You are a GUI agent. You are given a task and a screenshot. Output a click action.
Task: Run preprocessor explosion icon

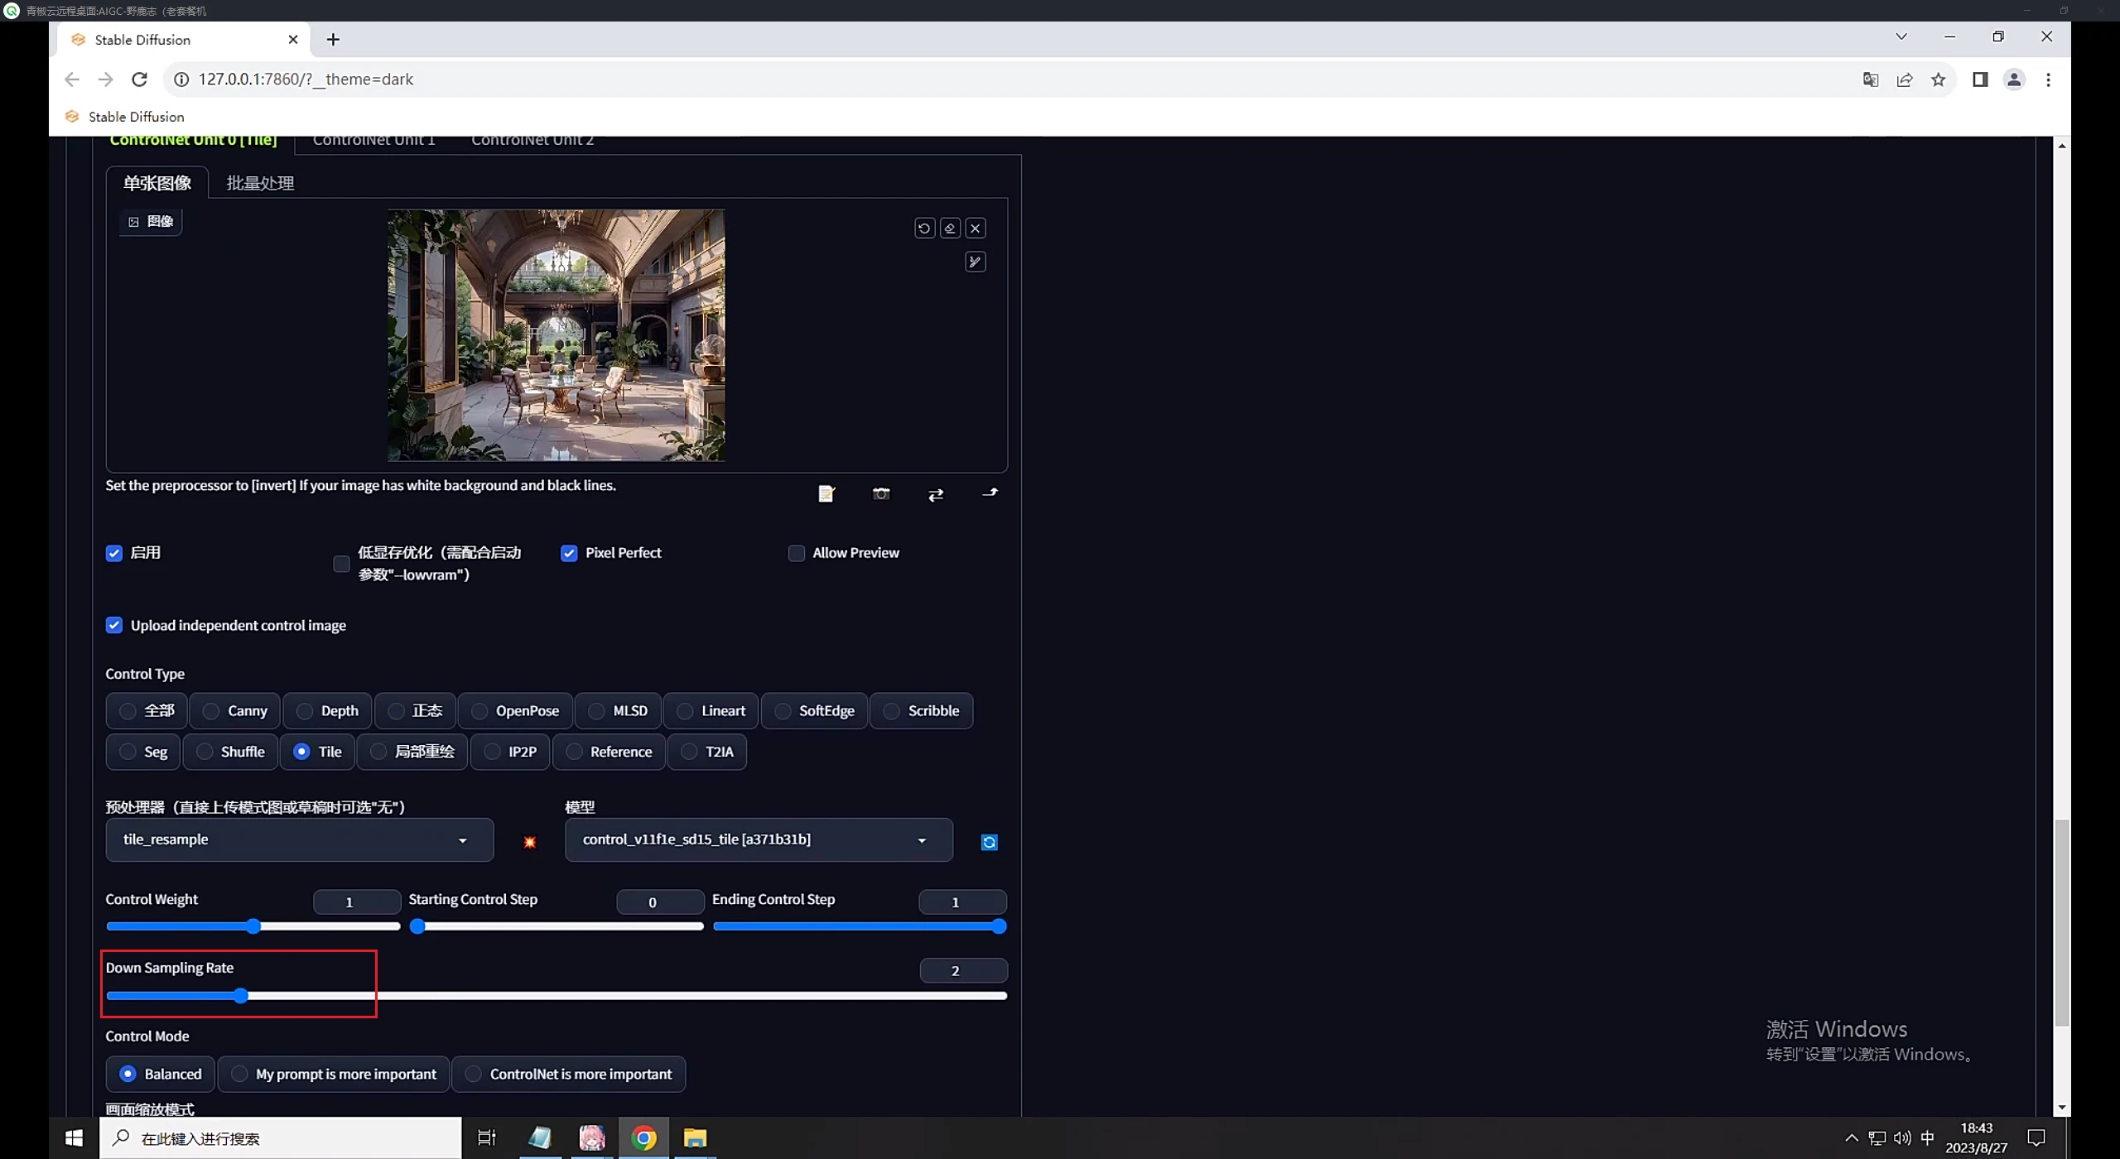(x=529, y=842)
